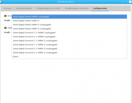Select Sortie Digital Stereo (HDMI 4) profile
This screenshot has height=103, width=132.
pyautogui.click(x=69, y=21)
